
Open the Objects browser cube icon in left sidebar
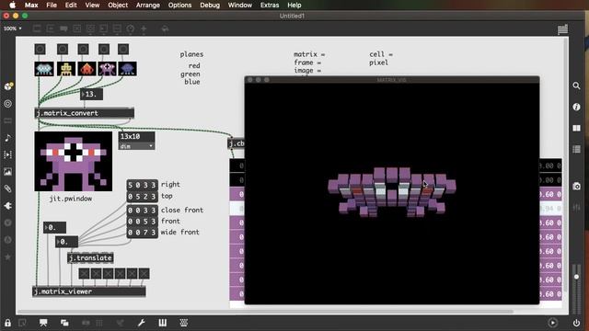click(8, 86)
